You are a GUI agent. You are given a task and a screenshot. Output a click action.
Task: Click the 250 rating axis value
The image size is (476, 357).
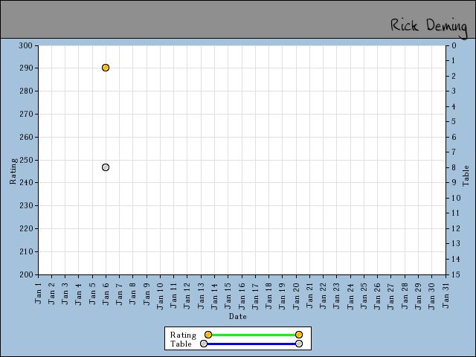coord(26,160)
